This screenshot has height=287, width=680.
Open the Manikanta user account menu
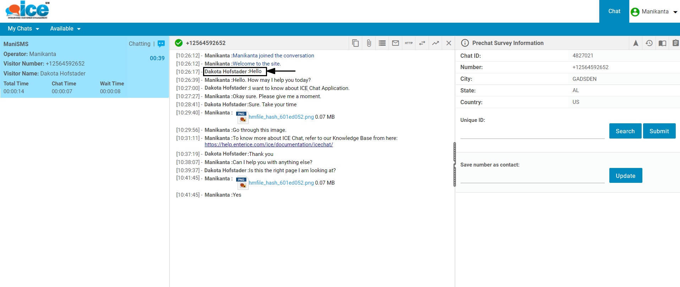654,12
